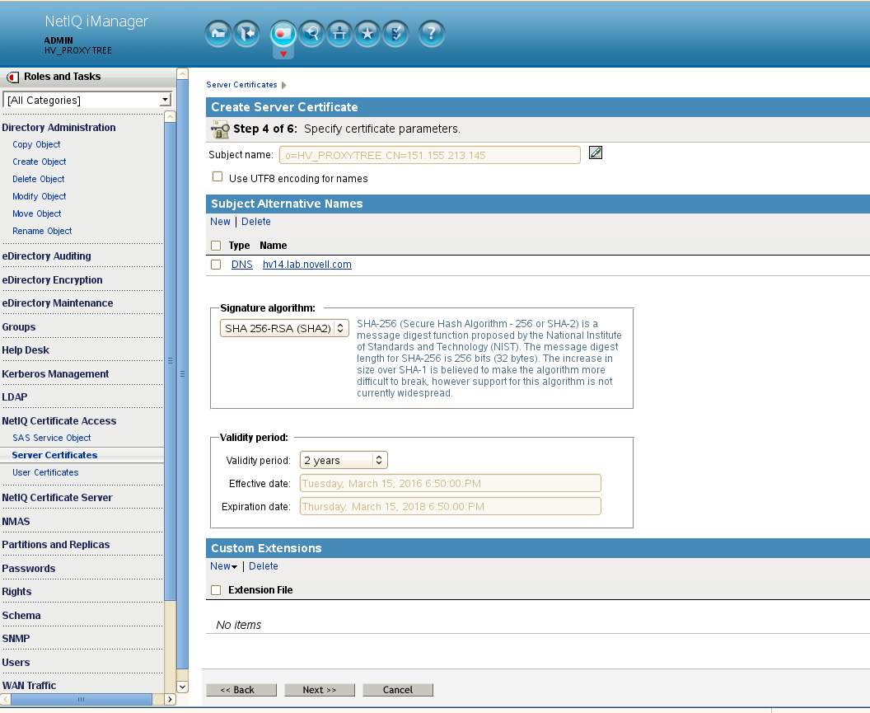
Task: Check the DNS hv14.lab.novell.com row checkbox
Action: pos(216,265)
